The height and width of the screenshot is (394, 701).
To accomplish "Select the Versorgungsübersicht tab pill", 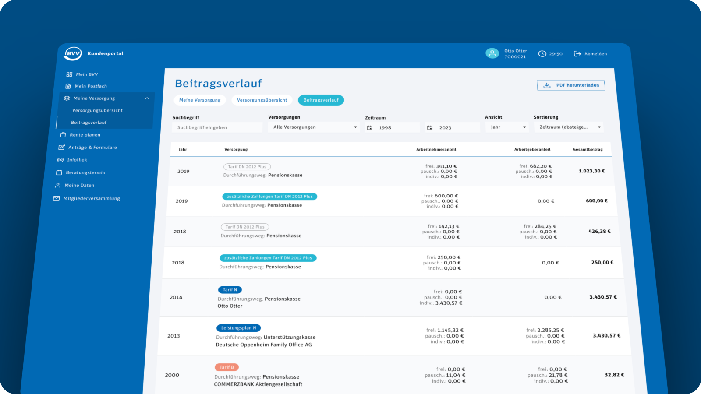I will click(262, 100).
